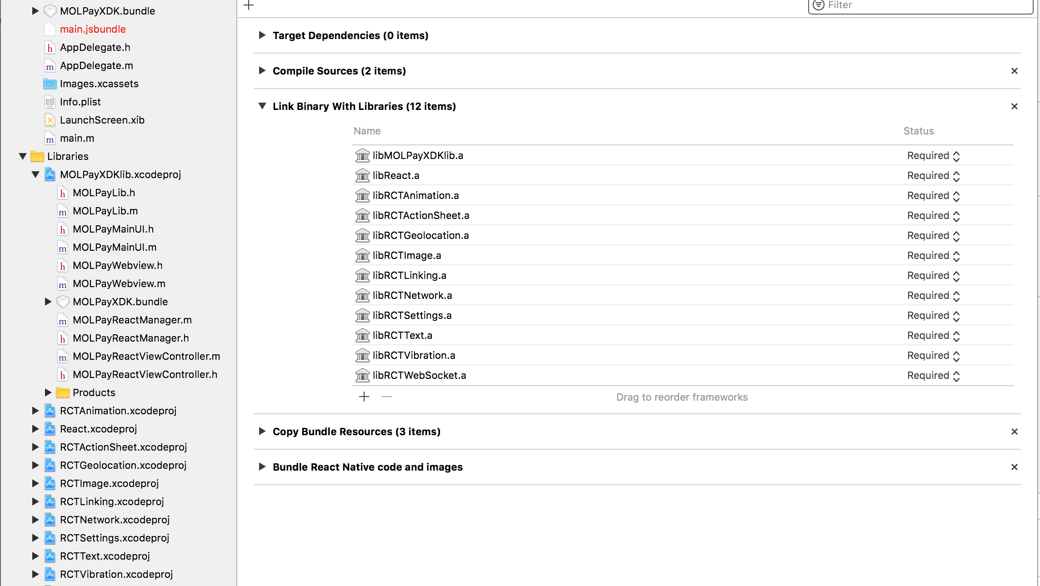Delete the Link Binary With Libraries phase

[x=1014, y=106]
